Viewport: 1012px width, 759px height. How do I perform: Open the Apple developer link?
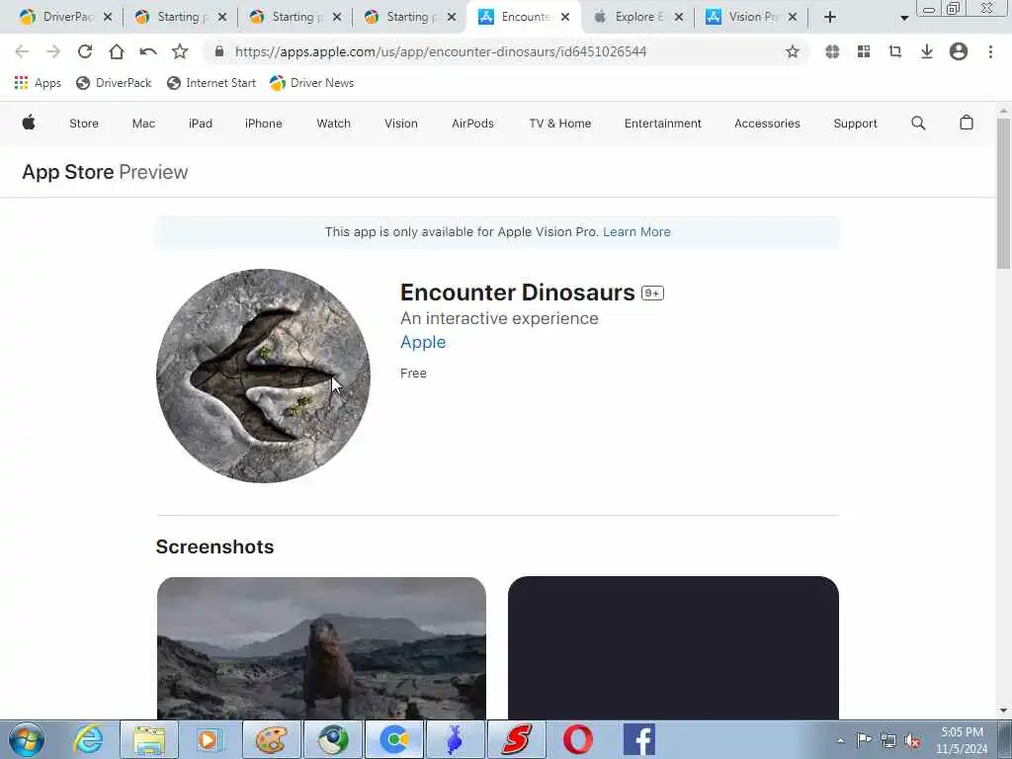coord(423,342)
